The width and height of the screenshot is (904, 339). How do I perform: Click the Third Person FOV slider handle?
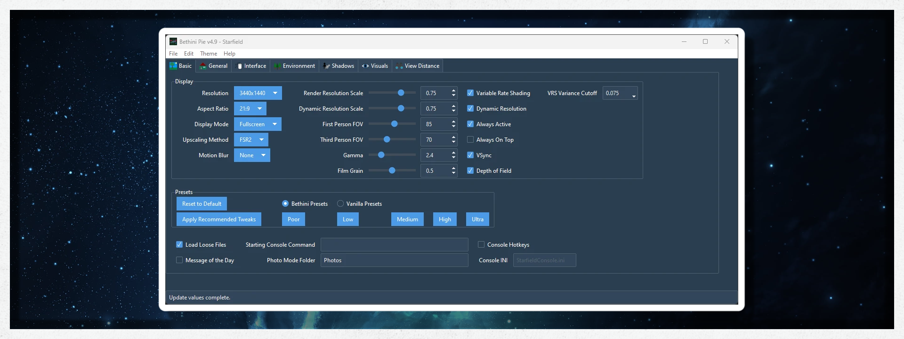[387, 140]
